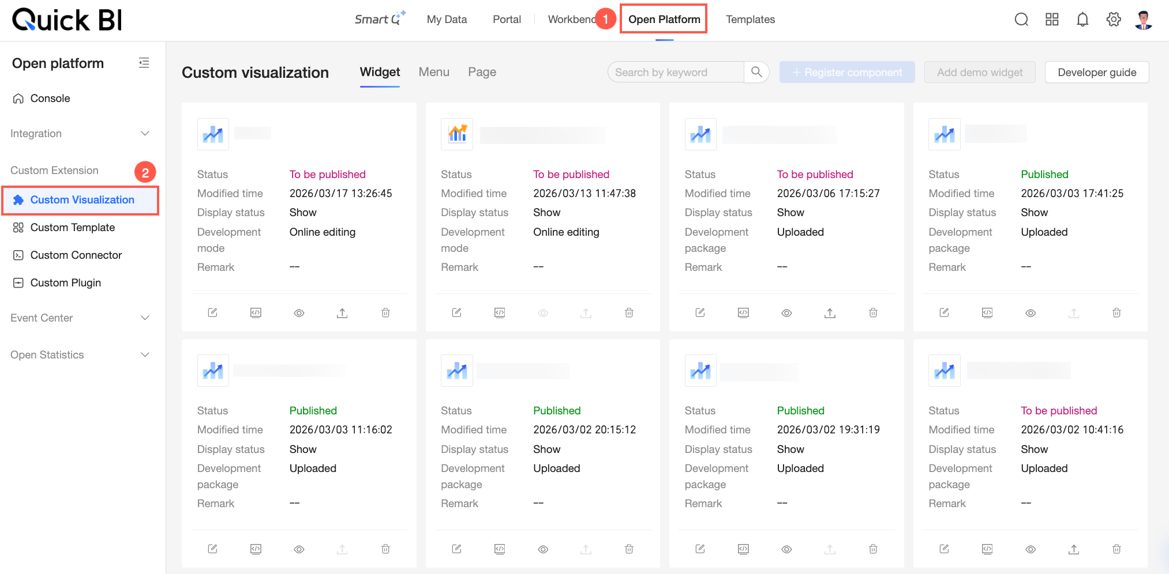This screenshot has width=1169, height=574.
Task: Open code editor for widget modified 2026/03/13 11:47:38
Action: tap(500, 312)
